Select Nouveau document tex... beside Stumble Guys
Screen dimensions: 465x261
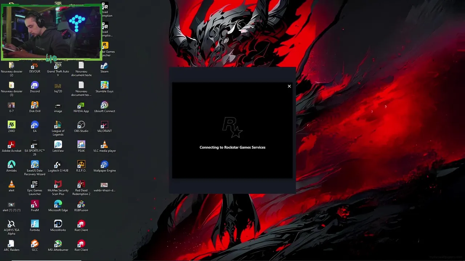tap(81, 89)
